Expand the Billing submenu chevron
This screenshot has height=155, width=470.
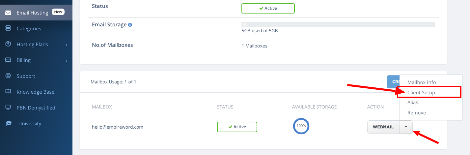66,60
